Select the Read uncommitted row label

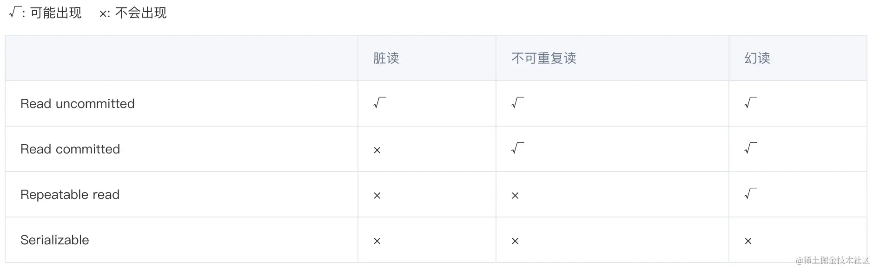(77, 103)
